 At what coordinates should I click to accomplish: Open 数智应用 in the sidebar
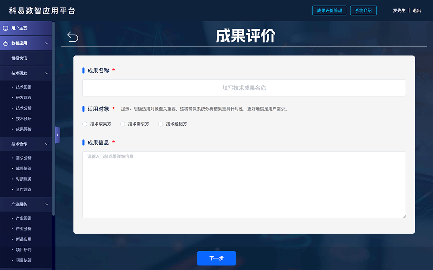click(22, 42)
